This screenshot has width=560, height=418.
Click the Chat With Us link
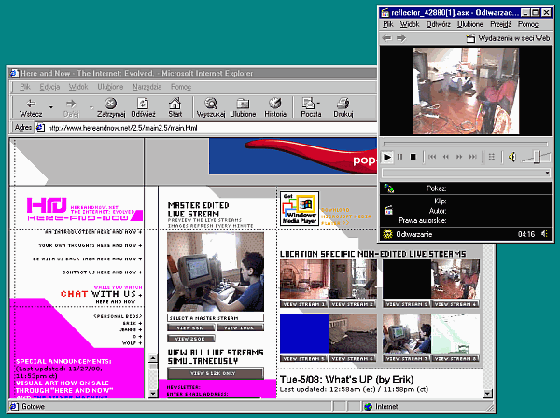[101, 294]
